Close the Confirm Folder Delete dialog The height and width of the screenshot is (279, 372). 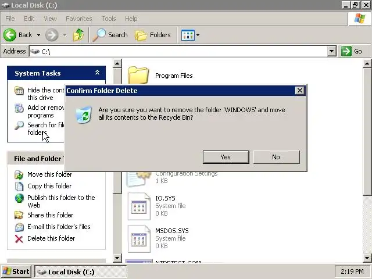[300, 91]
